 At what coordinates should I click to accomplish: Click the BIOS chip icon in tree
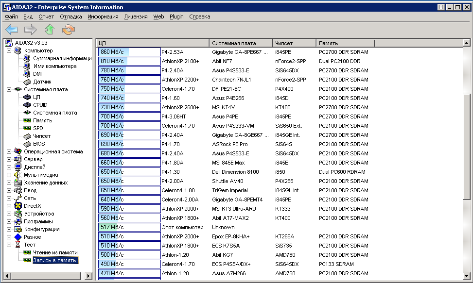27,144
